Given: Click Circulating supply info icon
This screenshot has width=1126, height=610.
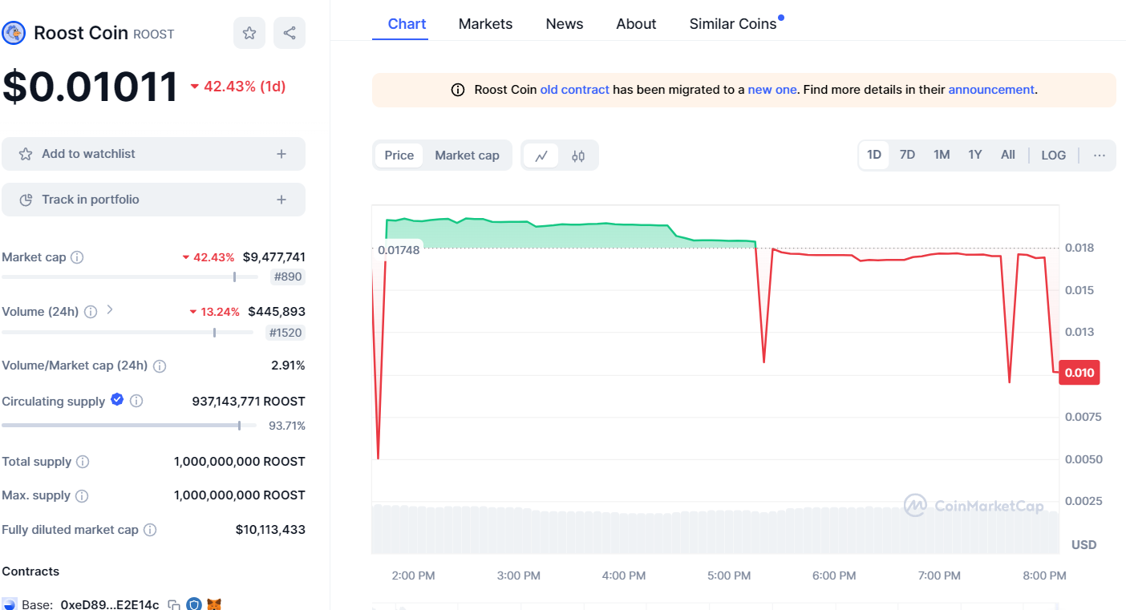Looking at the screenshot, I should click(x=136, y=401).
